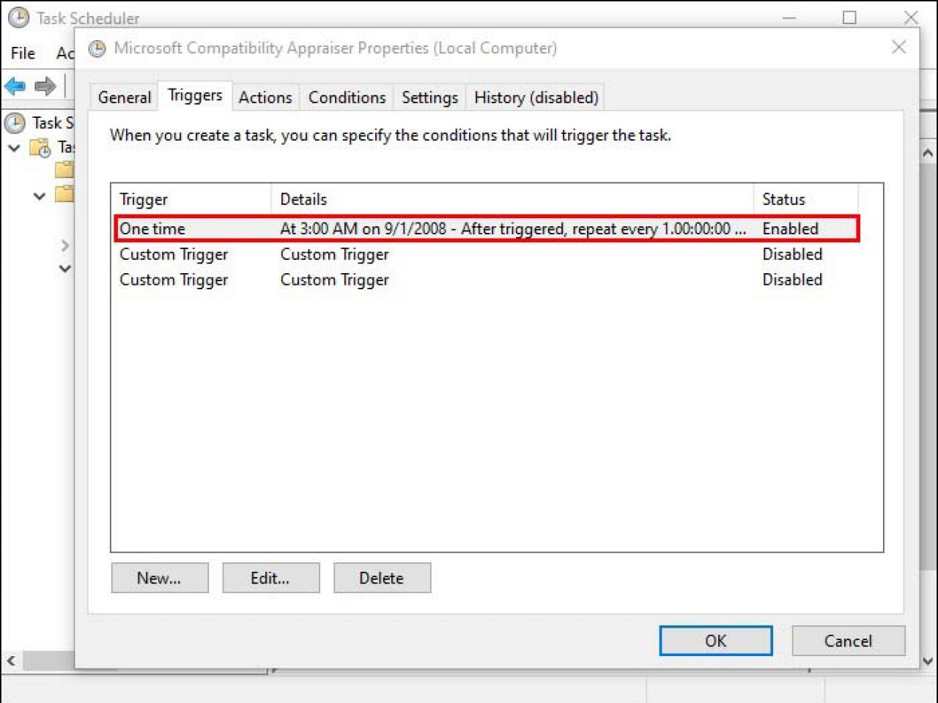Screen dimensions: 938x703
Task: Click the Task Scheduler Library folder icon
Action: 39,146
